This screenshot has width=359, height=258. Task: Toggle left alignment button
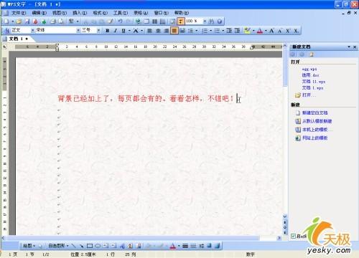pyautogui.click(x=150, y=31)
